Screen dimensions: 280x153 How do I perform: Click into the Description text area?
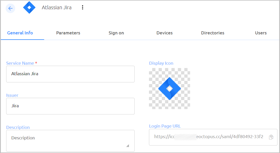click(x=70, y=141)
